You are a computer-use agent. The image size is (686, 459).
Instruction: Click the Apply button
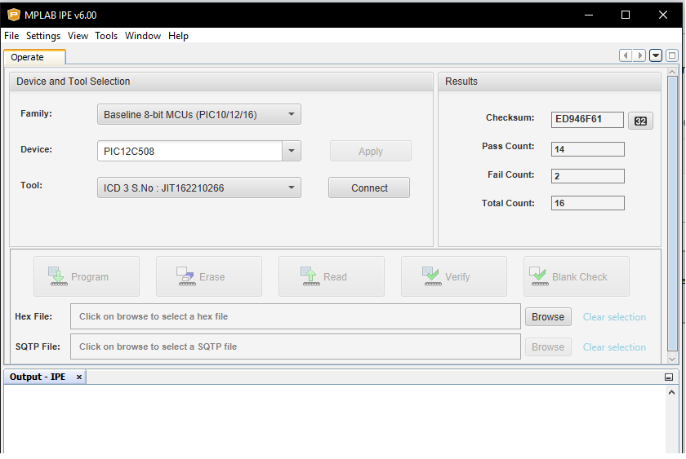(x=371, y=151)
